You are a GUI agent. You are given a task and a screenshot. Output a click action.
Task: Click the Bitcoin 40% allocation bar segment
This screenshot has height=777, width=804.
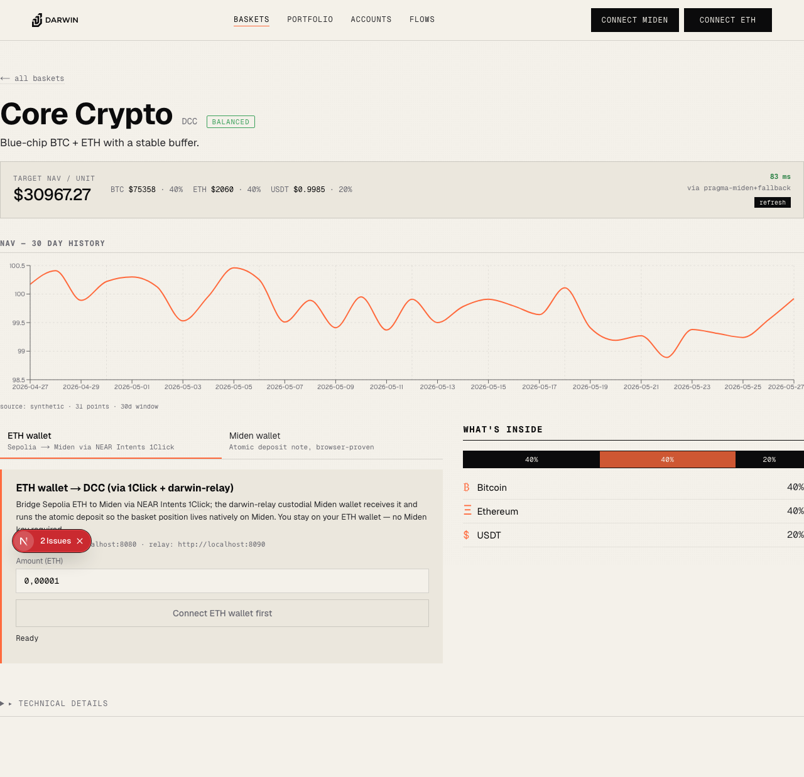[x=531, y=459]
